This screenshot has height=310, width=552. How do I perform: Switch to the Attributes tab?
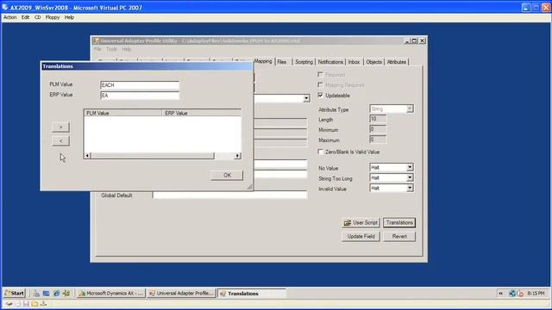pyautogui.click(x=397, y=62)
